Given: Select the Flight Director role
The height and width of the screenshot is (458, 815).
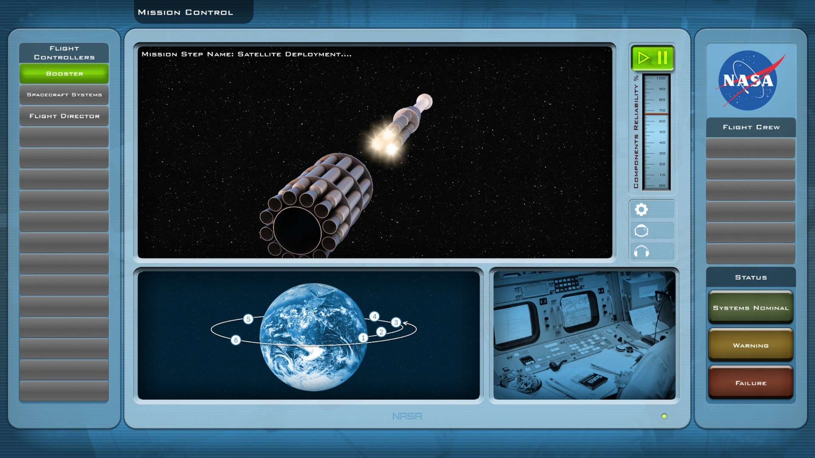Looking at the screenshot, I should (64, 115).
